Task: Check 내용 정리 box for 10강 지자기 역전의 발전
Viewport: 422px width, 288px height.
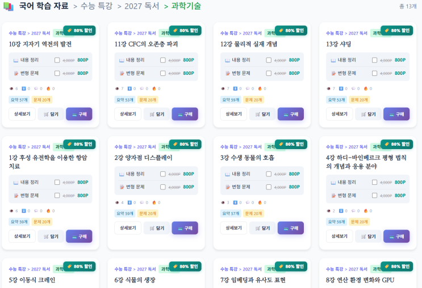Action: 57,60
